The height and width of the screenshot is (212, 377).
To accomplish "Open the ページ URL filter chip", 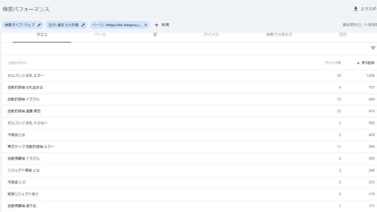I will pos(116,25).
